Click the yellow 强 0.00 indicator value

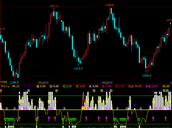coord(41,86)
